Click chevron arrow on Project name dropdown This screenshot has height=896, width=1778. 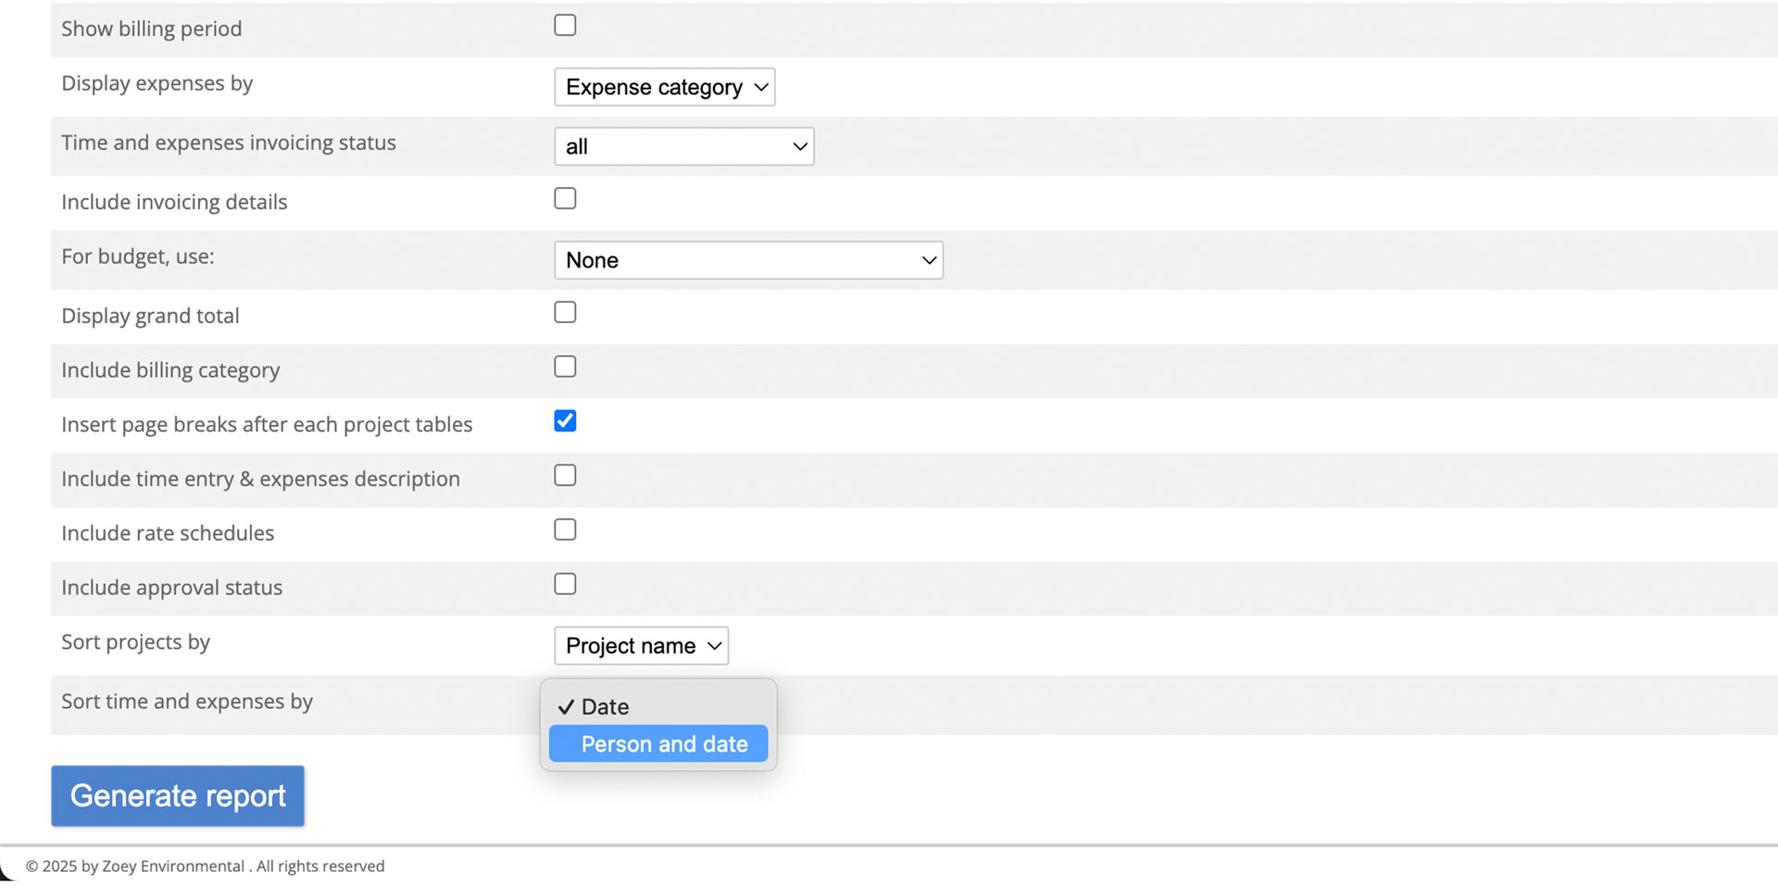pos(714,646)
